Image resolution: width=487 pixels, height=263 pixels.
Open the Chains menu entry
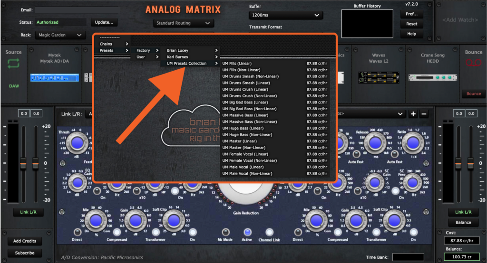pyautogui.click(x=113, y=44)
